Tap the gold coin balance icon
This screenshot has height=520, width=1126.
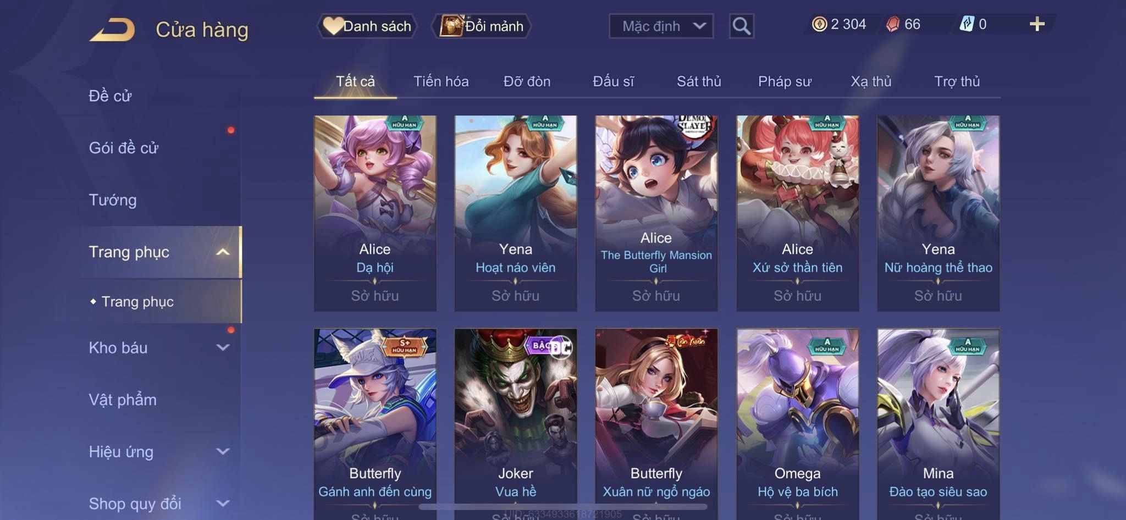[819, 24]
